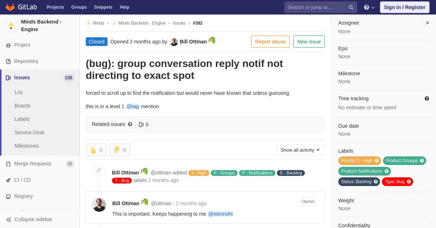
Task: Click the Collapse sidebar double-chevron icon
Action: (9, 220)
